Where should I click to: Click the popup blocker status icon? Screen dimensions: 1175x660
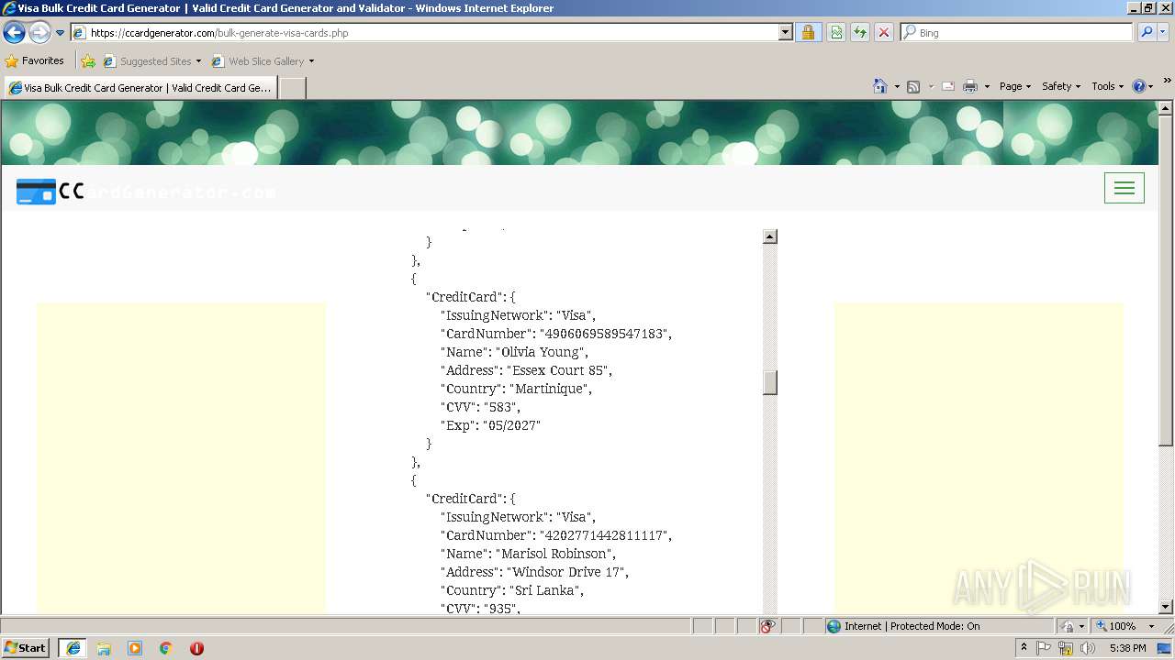pos(768,626)
